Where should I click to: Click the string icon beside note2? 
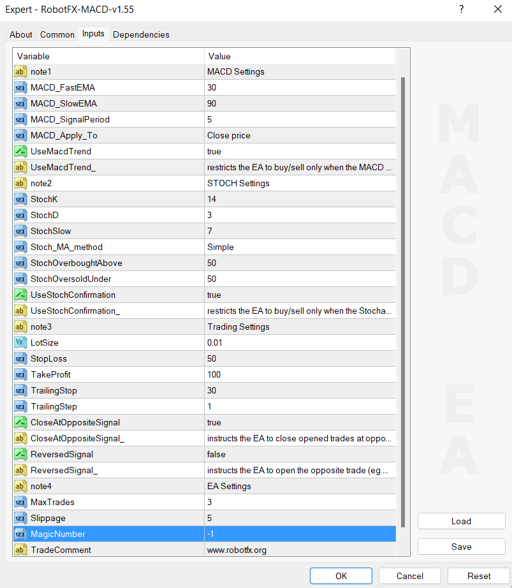[20, 184]
